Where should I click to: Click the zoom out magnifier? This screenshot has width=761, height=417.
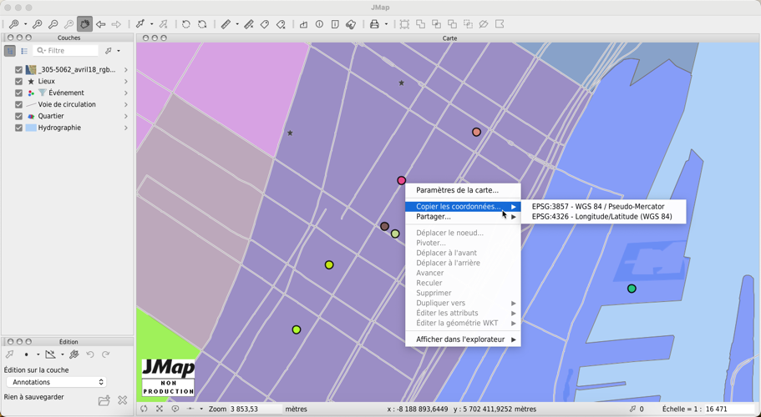[x=53, y=24]
